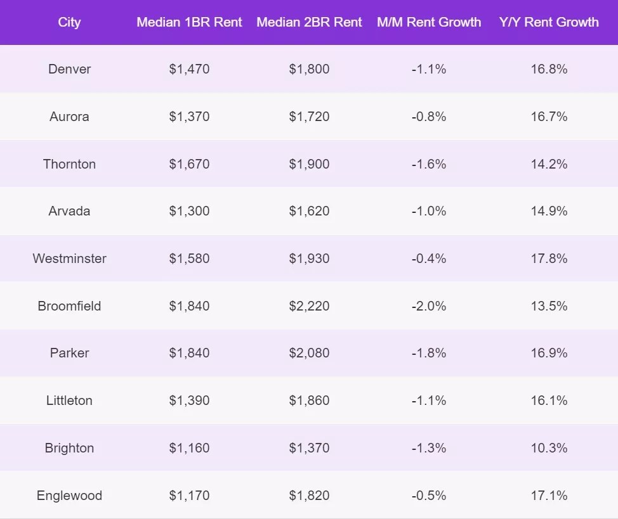Click Englewood's -0.5% monthly growth value

coord(429,496)
